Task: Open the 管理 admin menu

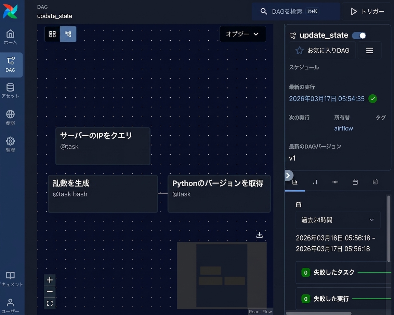Action: (x=10, y=144)
